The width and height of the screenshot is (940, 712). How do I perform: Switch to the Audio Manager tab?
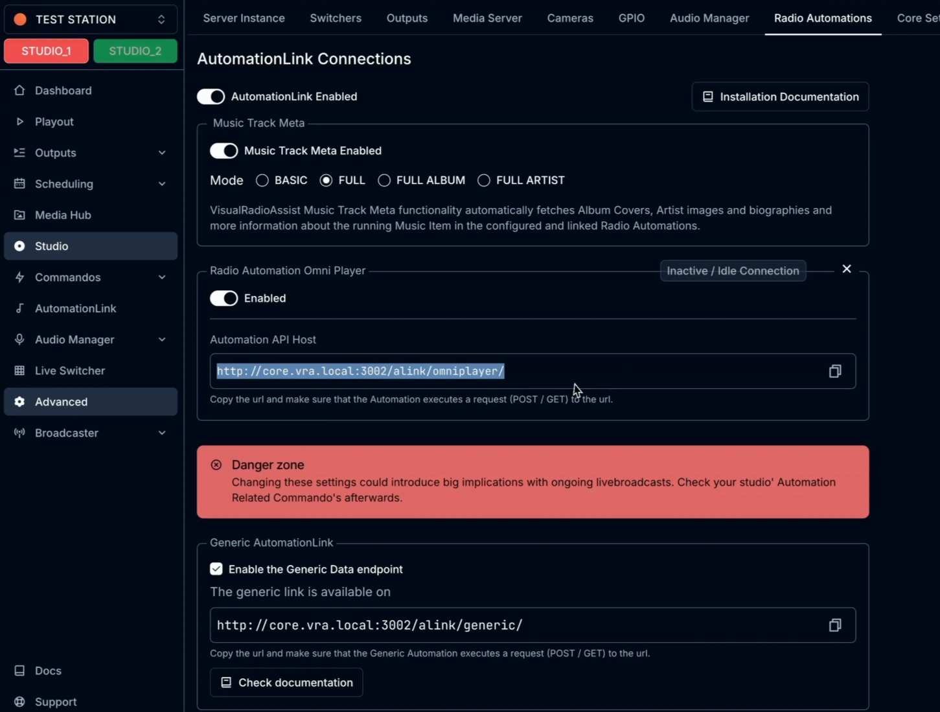coord(709,18)
